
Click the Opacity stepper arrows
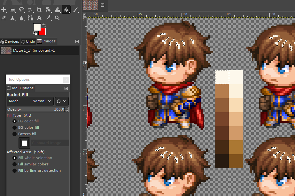coord(66,109)
